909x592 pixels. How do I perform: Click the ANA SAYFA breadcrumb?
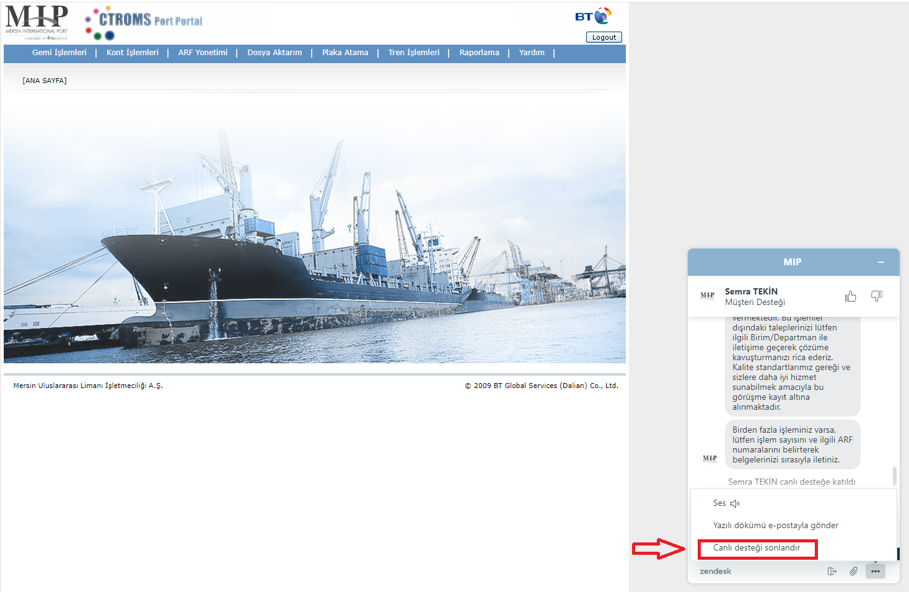click(45, 81)
